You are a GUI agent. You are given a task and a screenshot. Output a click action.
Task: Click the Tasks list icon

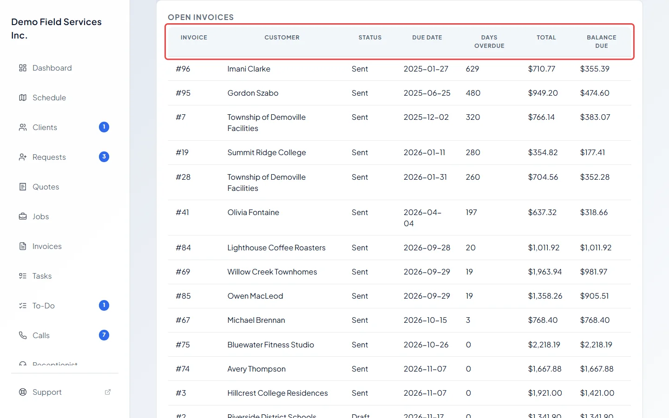click(23, 276)
